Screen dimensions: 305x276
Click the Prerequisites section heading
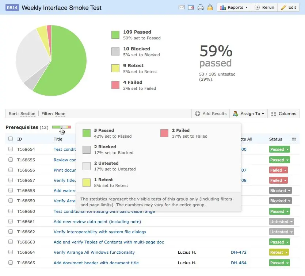click(22, 127)
